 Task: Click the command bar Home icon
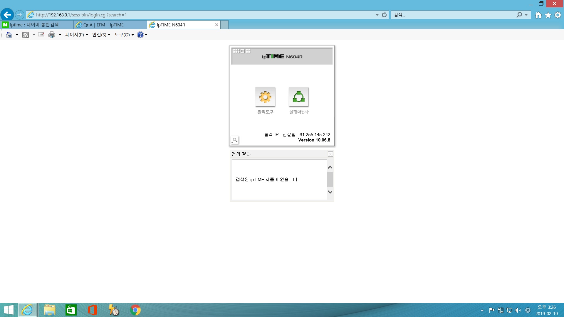(9, 35)
